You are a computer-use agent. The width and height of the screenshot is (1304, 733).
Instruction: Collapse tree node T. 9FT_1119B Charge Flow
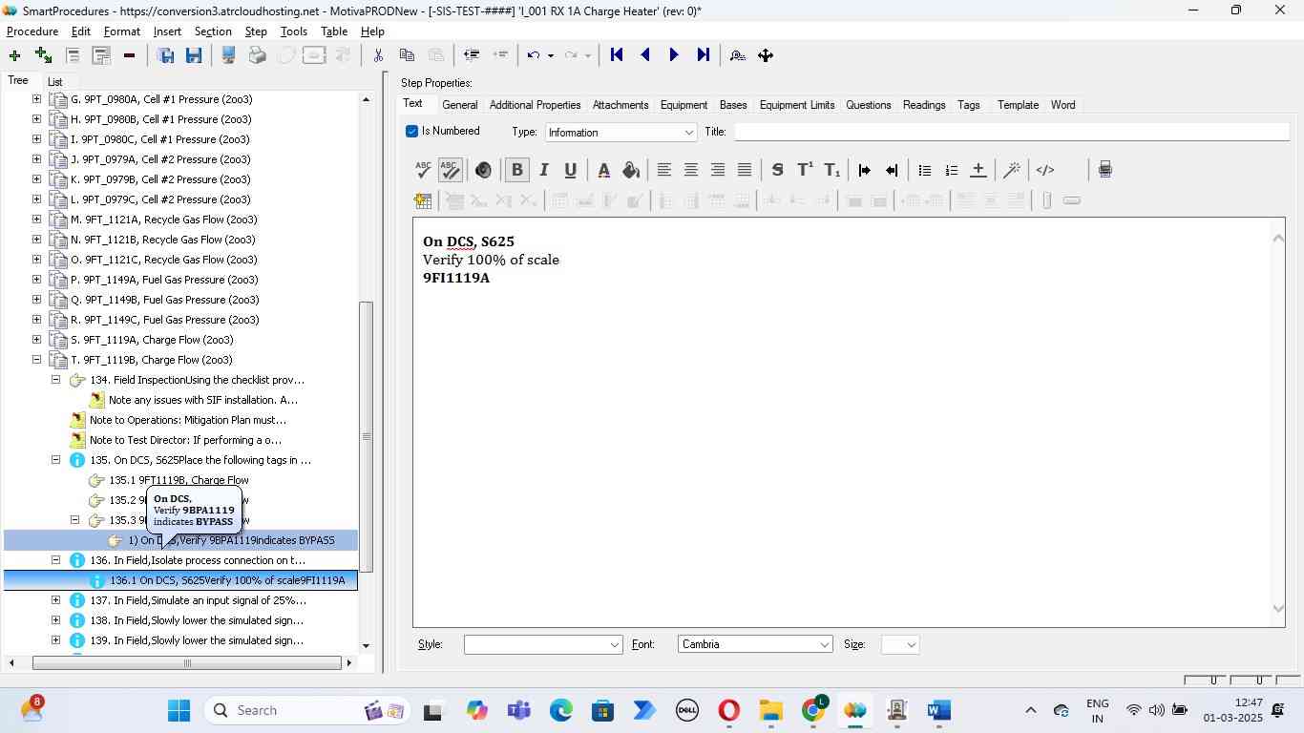click(x=36, y=360)
